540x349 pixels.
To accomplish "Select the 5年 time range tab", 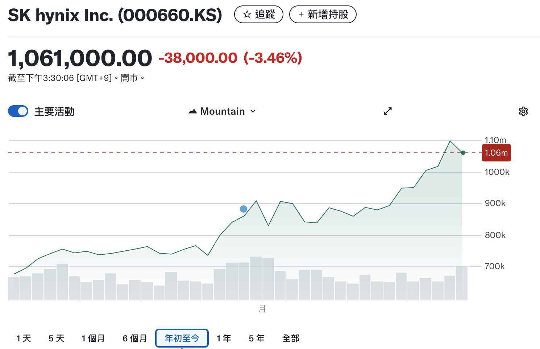I will (x=256, y=338).
